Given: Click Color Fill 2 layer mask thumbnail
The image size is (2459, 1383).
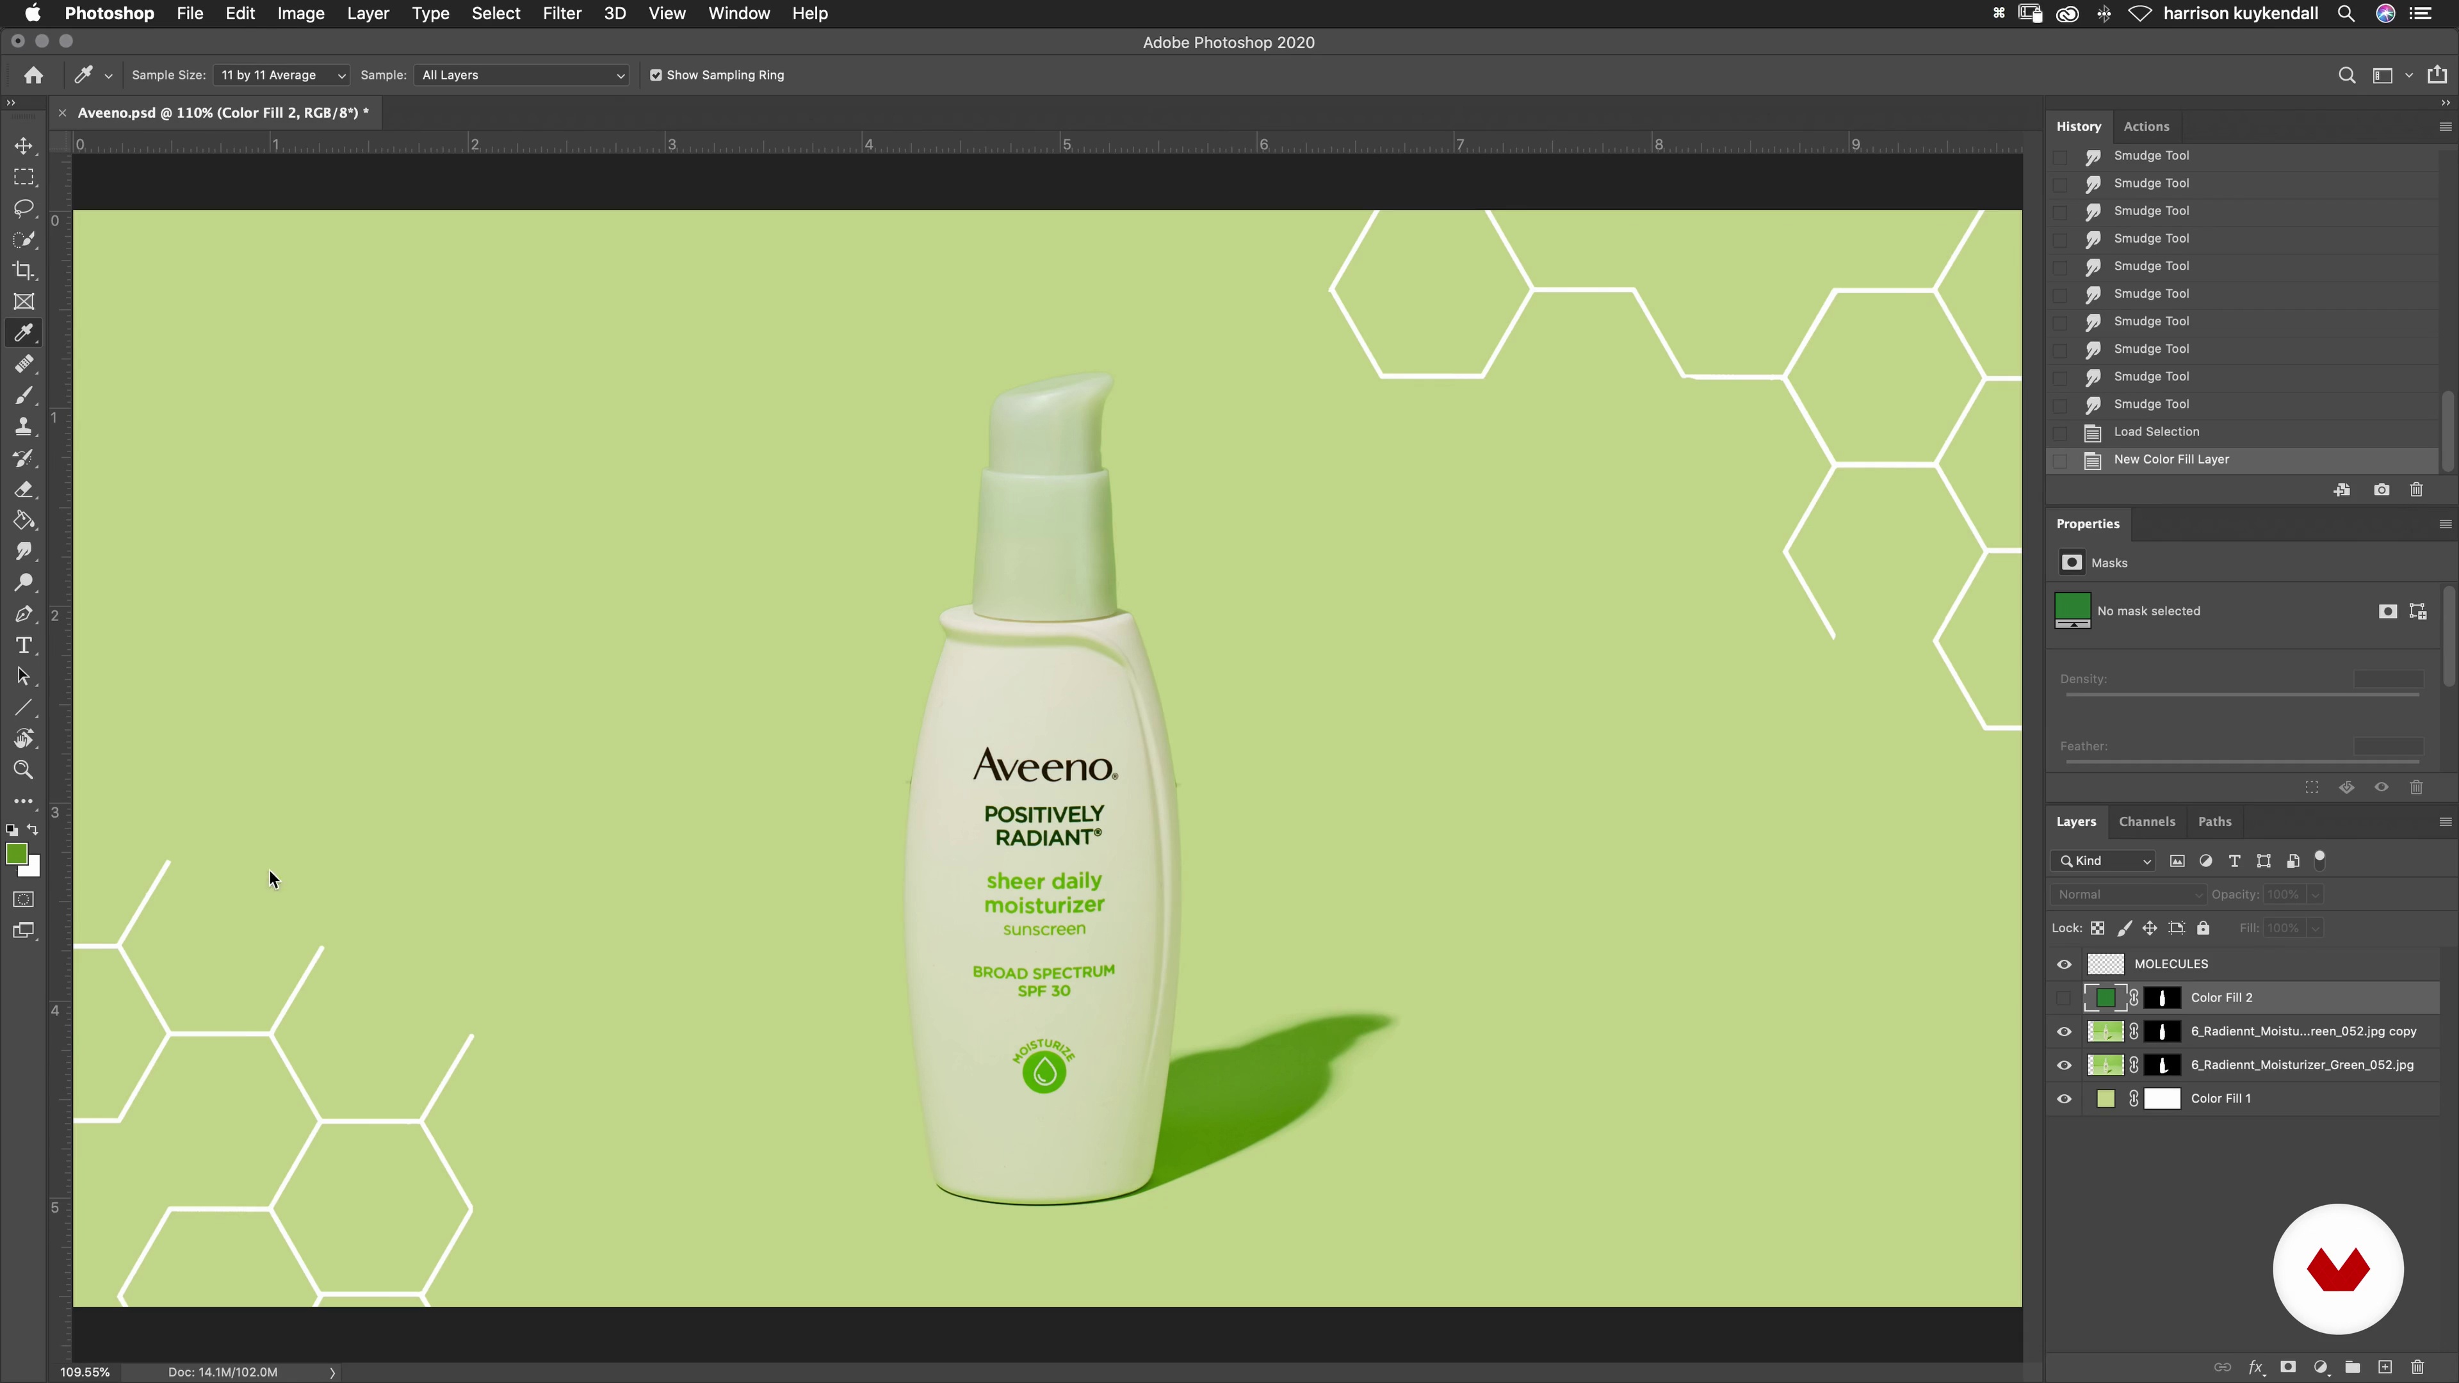Looking at the screenshot, I should [x=2162, y=998].
